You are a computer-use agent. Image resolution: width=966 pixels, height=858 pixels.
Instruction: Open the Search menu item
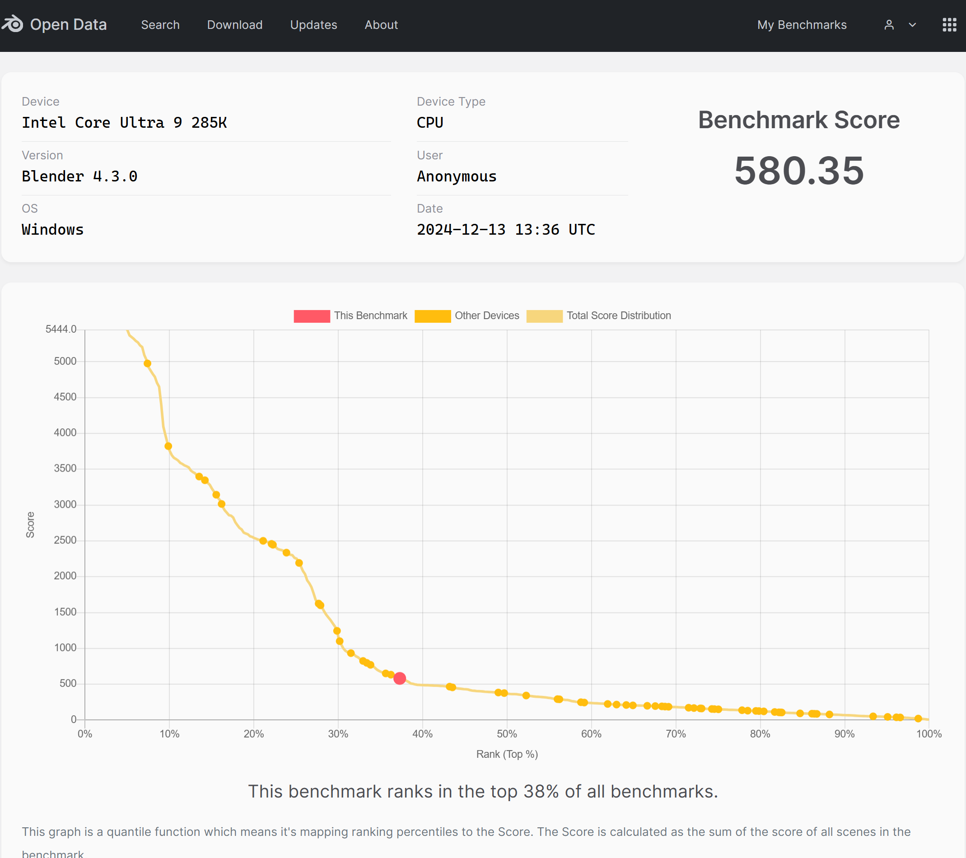click(160, 25)
